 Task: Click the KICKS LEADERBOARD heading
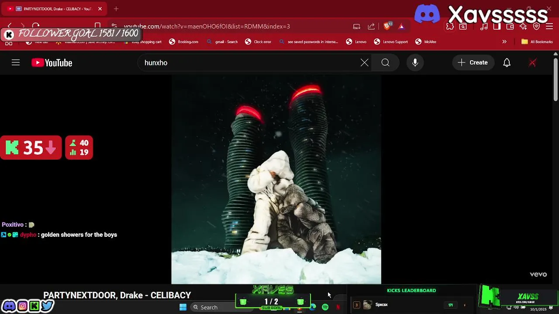pos(411,290)
